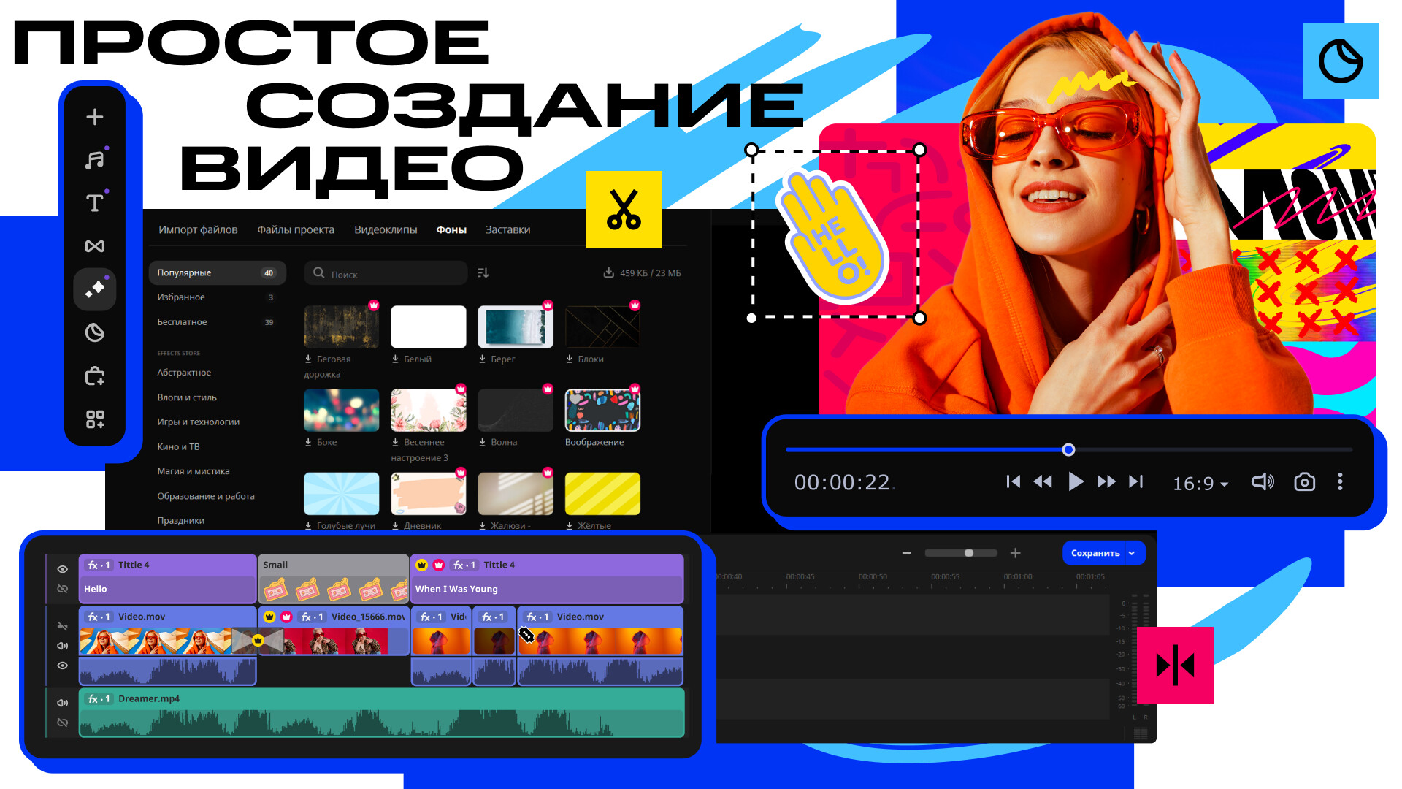
Task: Open the Заставки tab
Action: click(507, 229)
